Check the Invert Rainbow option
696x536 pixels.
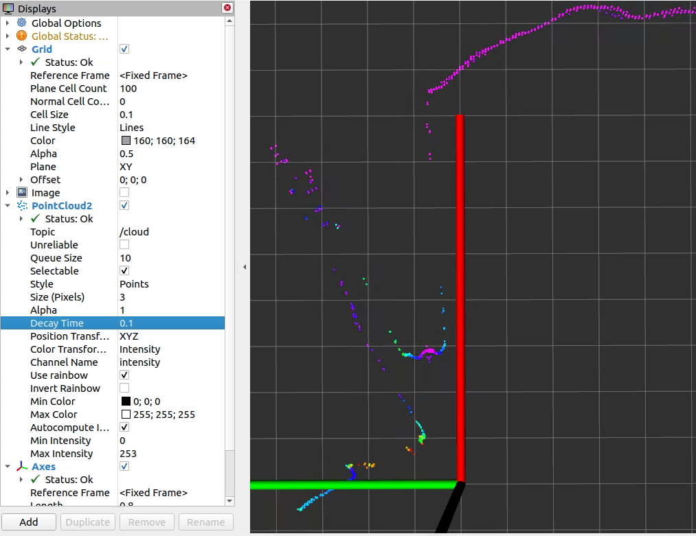click(x=124, y=388)
